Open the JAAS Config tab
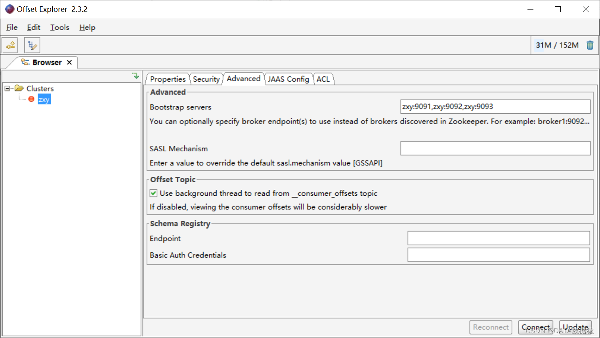 (289, 79)
